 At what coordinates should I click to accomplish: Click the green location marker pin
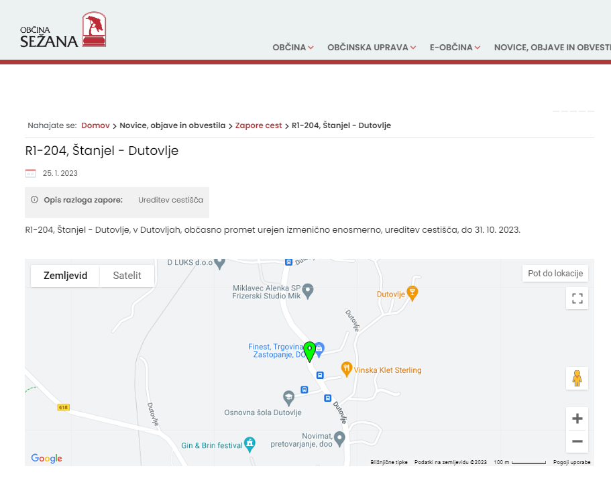[x=309, y=351]
